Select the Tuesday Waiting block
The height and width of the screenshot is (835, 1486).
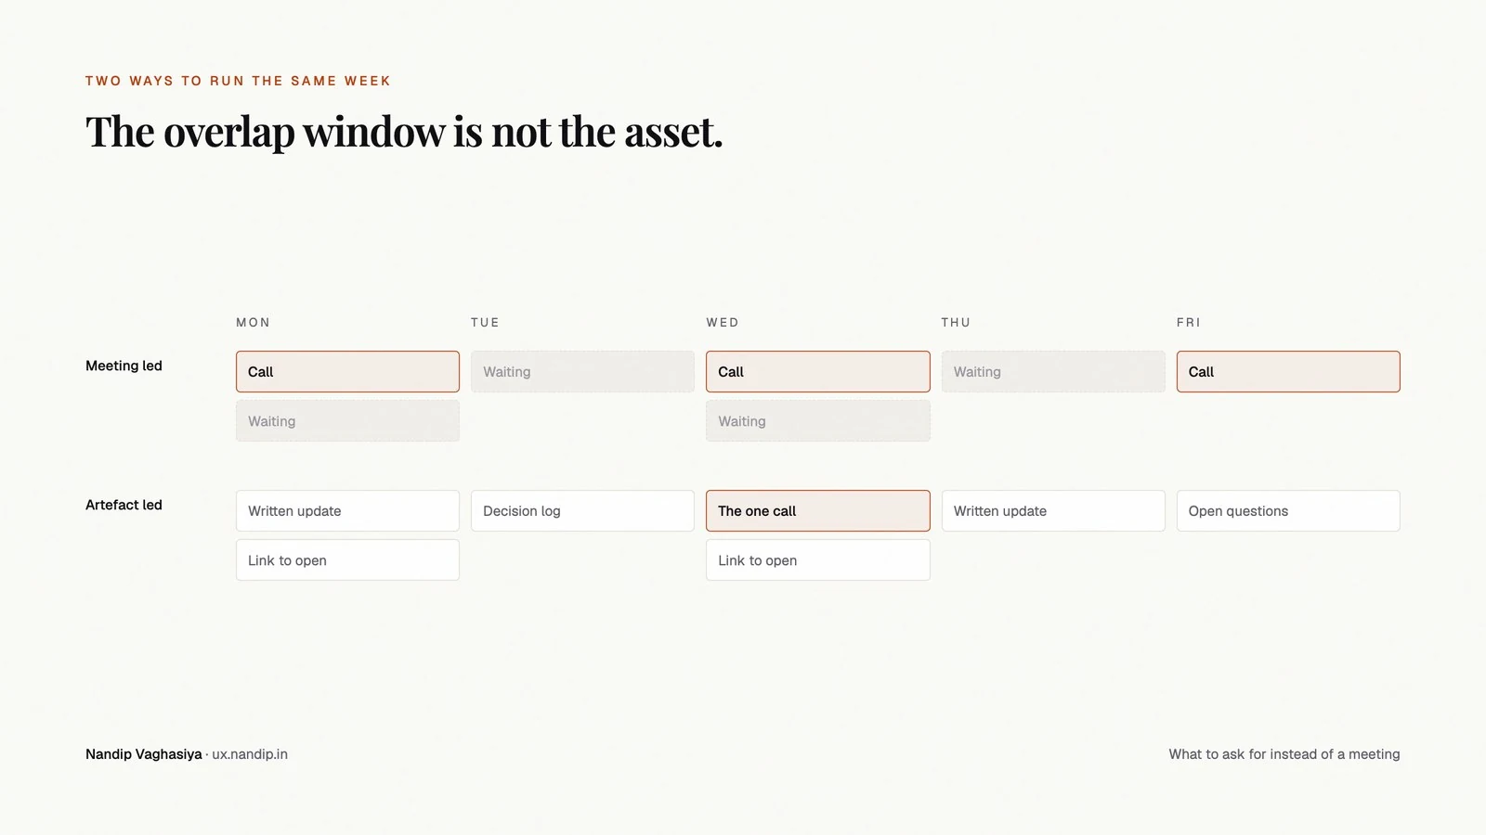pos(582,371)
